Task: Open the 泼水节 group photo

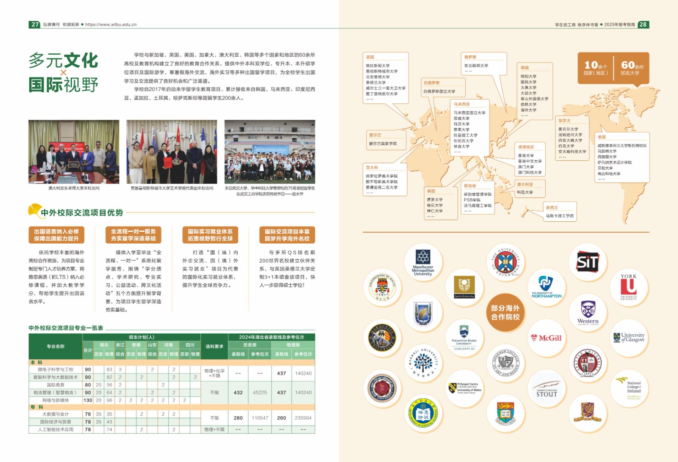Action: coord(270,151)
